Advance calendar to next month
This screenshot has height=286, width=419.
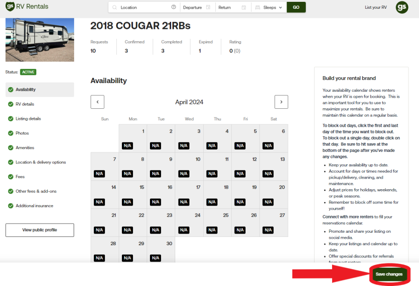coord(281,102)
